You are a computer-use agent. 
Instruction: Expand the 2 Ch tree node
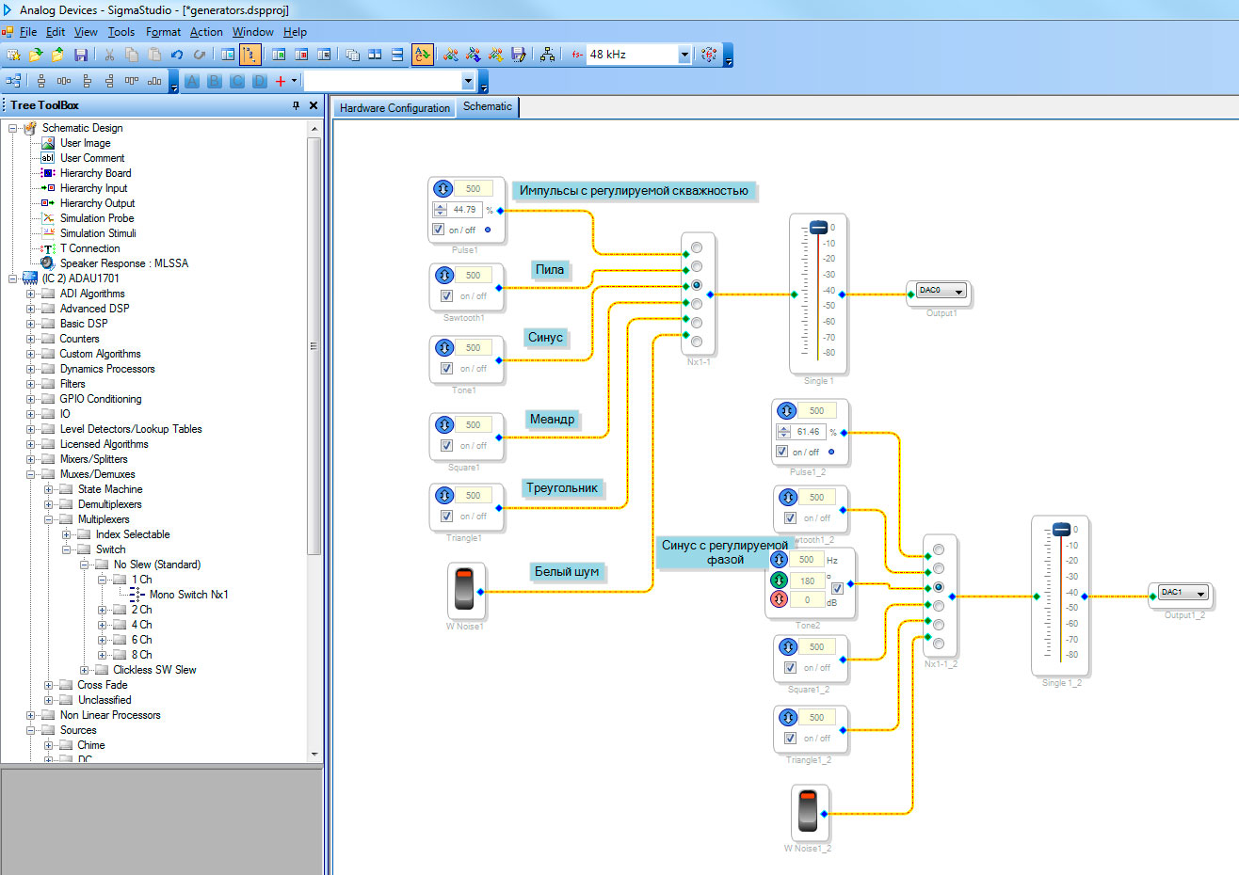(102, 610)
